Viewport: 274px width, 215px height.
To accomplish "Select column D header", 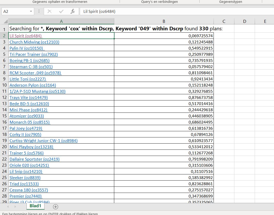I will pos(244,21).
